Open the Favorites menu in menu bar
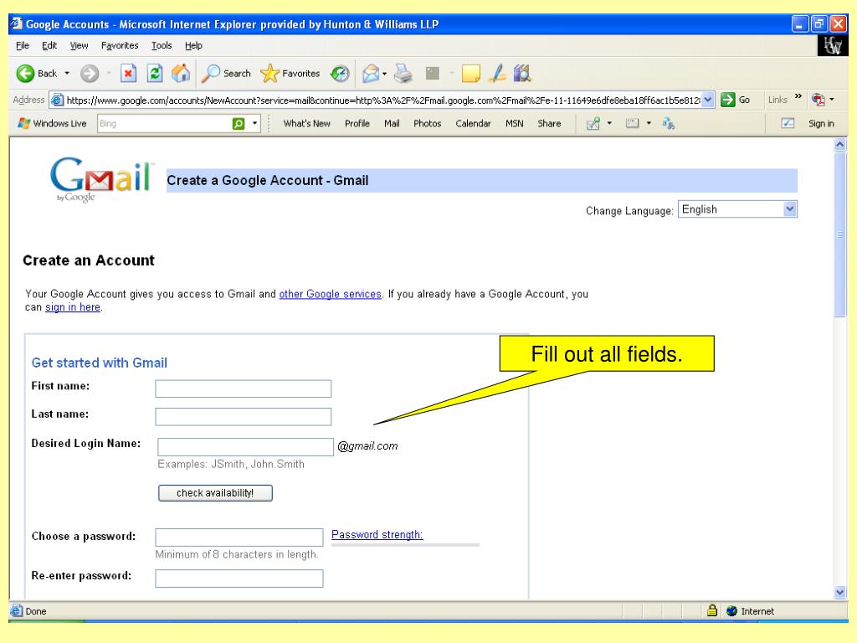Image resolution: width=857 pixels, height=643 pixels. [x=120, y=45]
